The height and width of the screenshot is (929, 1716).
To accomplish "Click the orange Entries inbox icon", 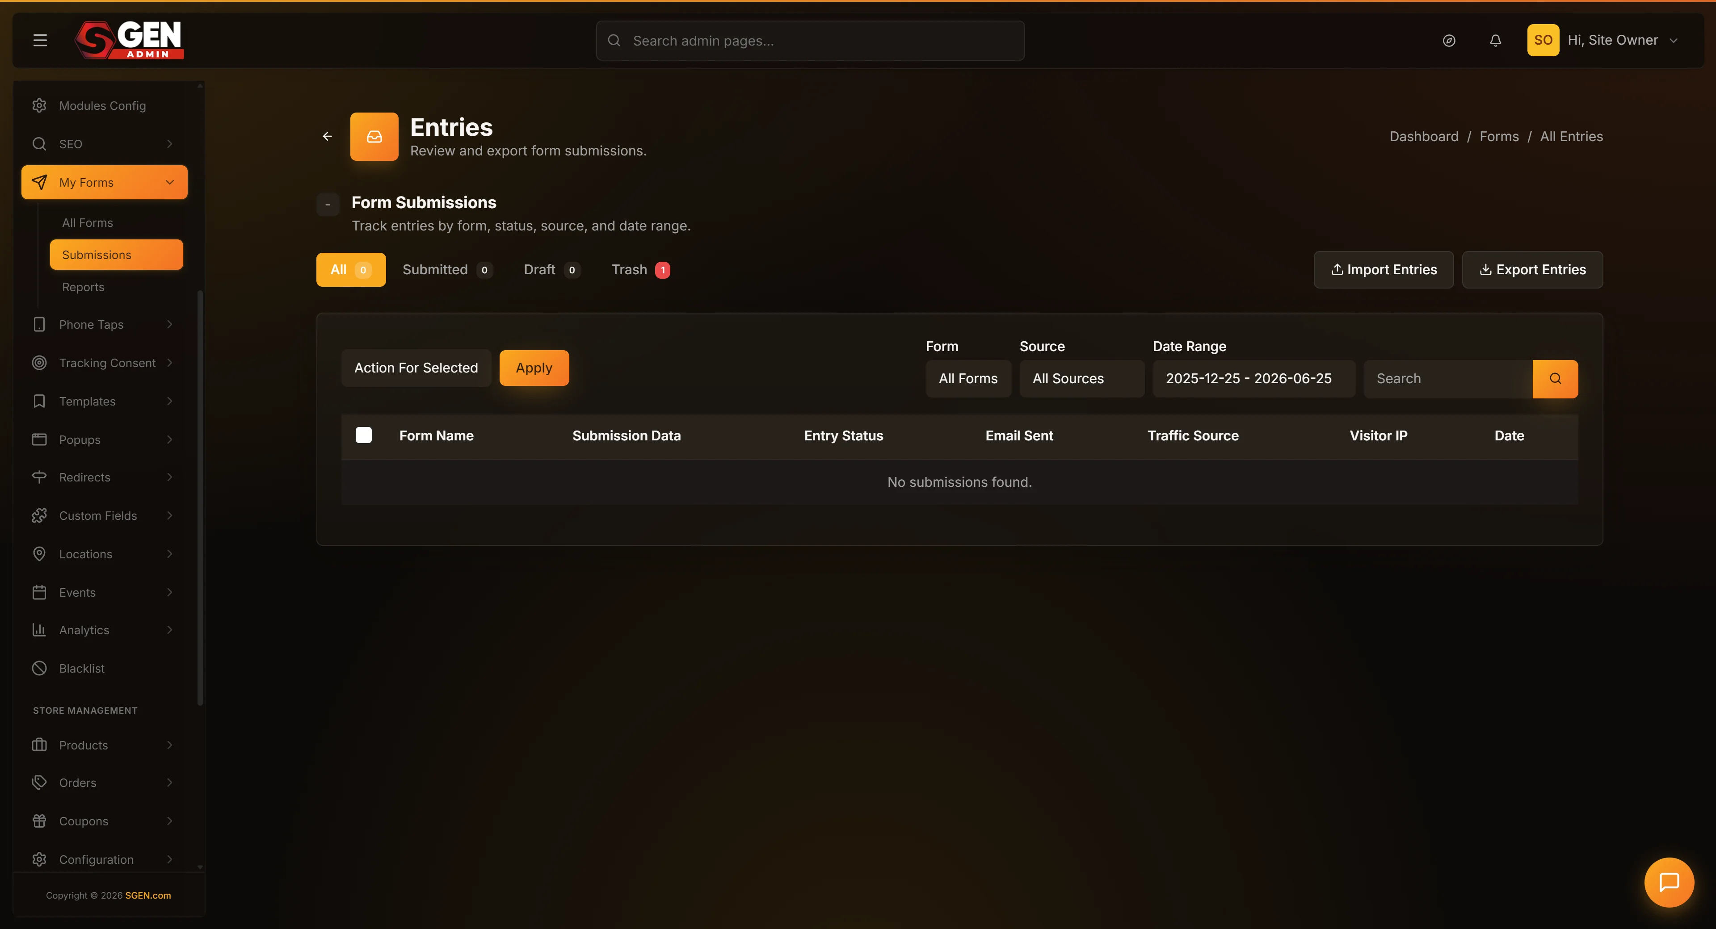I will click(374, 137).
